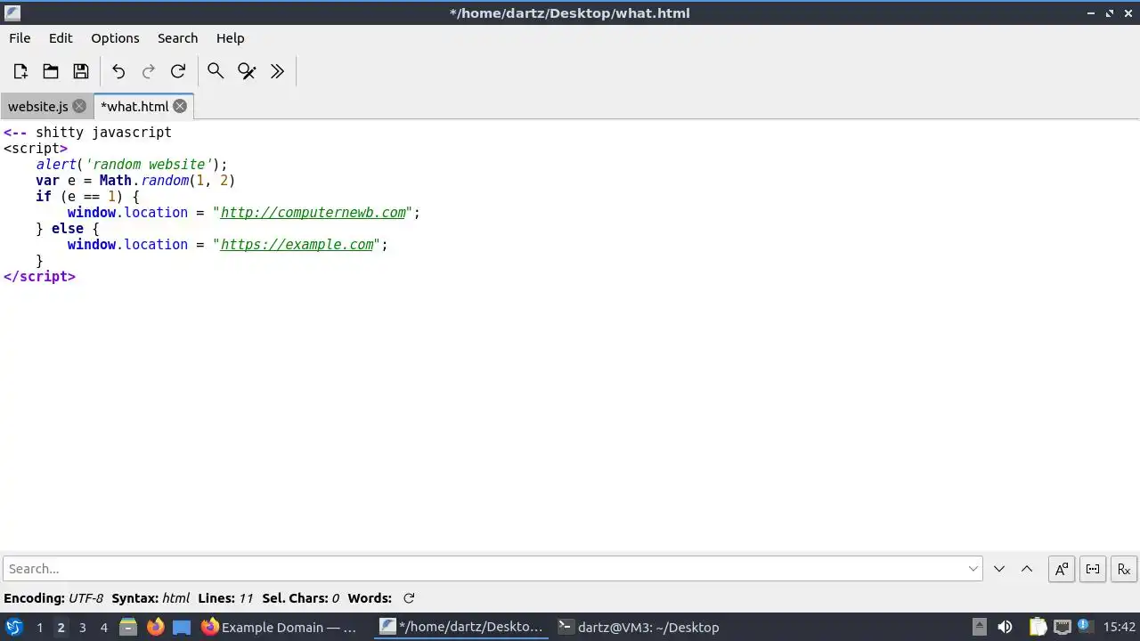Viewport: 1140px width, 641px height.
Task: Click the closing </script> tag line
Action: point(39,277)
